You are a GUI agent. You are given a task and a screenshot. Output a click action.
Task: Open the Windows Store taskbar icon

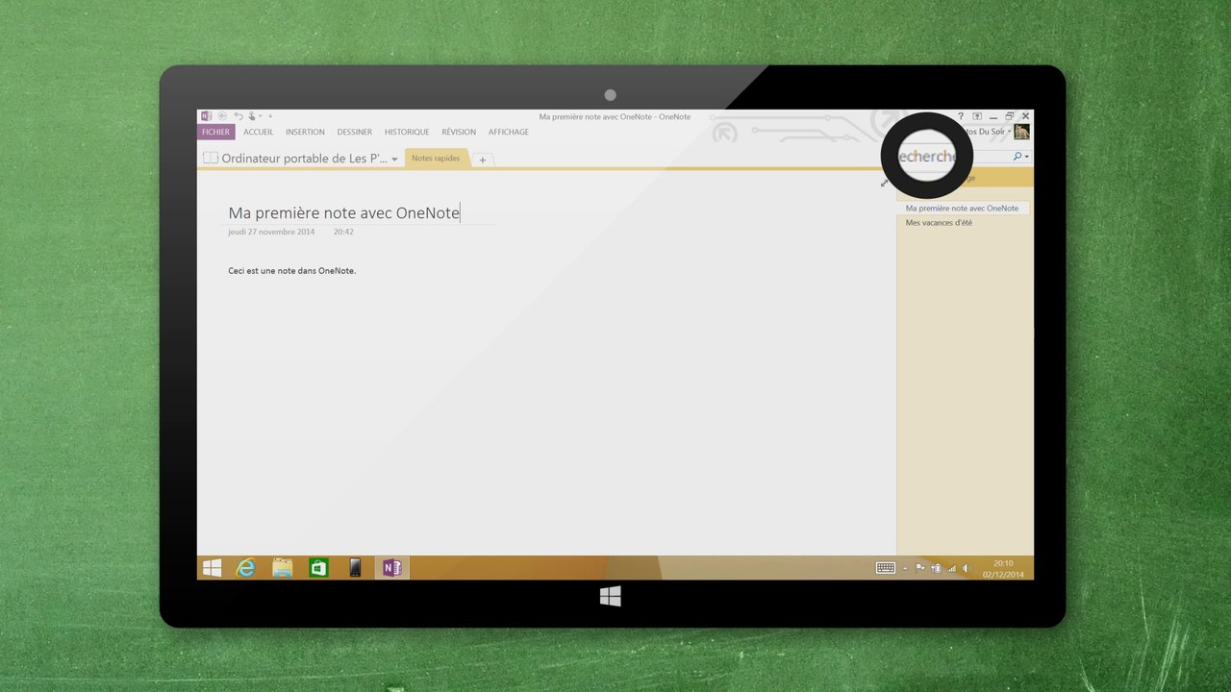tap(318, 568)
